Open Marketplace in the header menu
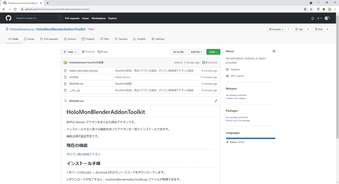This screenshot has width=339, height=184. point(99,18)
